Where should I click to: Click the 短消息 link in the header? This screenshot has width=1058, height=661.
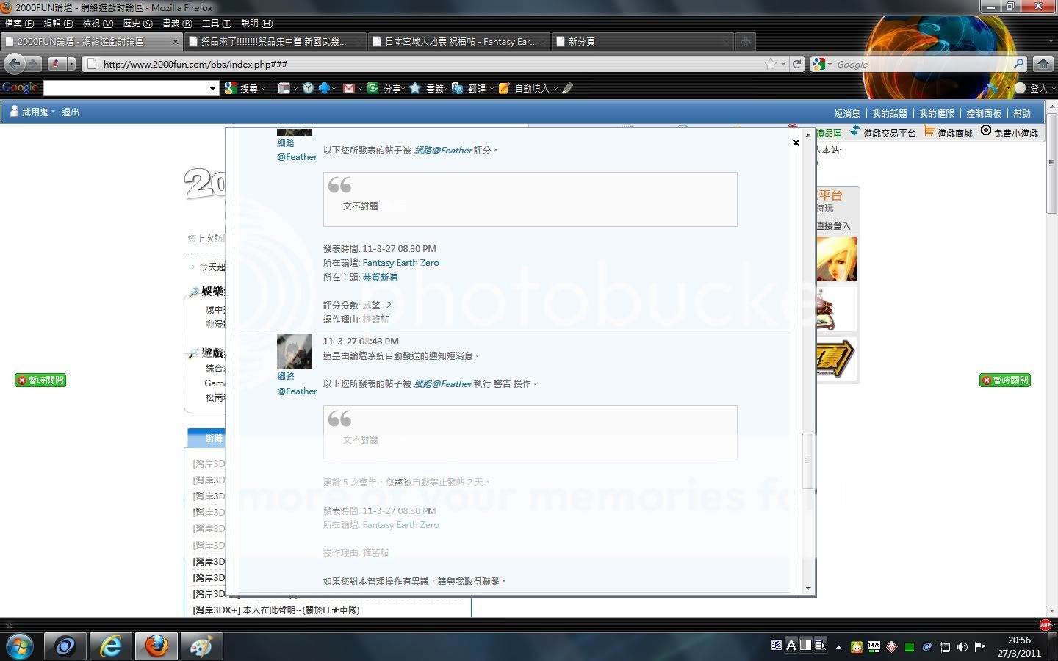(846, 113)
